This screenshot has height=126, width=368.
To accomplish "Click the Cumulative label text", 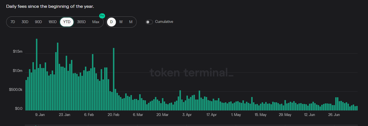I will (164, 22).
